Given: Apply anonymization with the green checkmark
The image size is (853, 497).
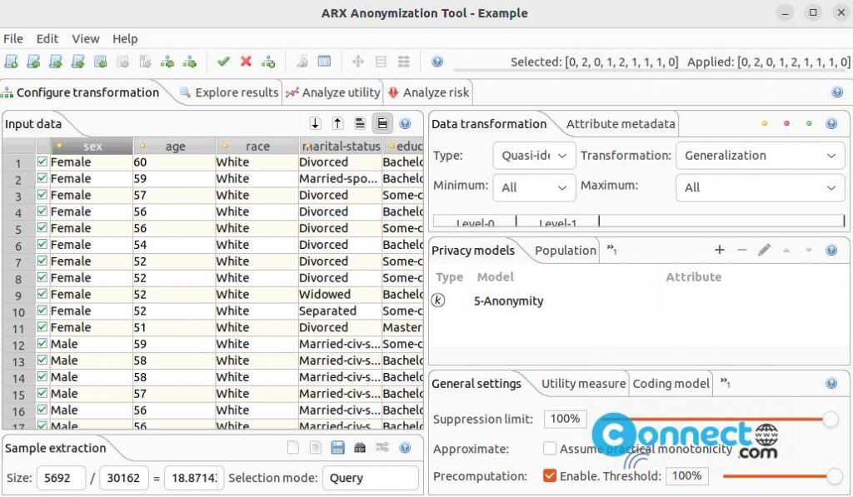Looking at the screenshot, I should [223, 62].
